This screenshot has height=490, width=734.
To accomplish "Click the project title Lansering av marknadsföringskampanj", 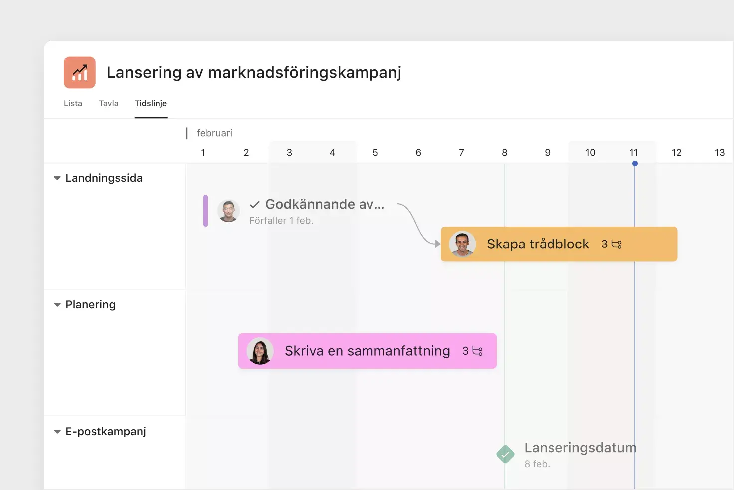I will pos(253,72).
